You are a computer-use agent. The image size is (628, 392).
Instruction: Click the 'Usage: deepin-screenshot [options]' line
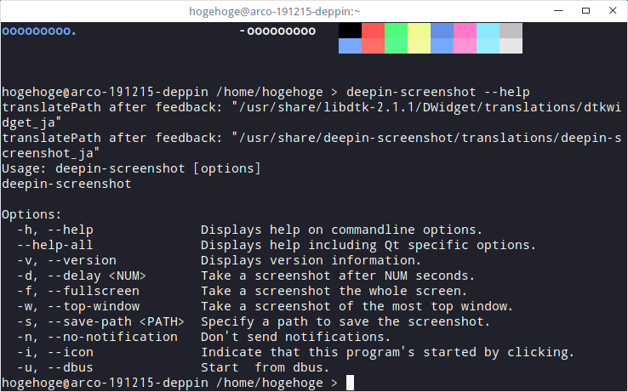pos(131,168)
